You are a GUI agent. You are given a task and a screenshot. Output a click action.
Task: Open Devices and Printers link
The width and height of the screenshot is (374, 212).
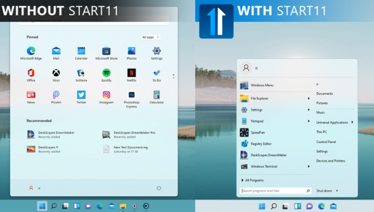tap(330, 161)
